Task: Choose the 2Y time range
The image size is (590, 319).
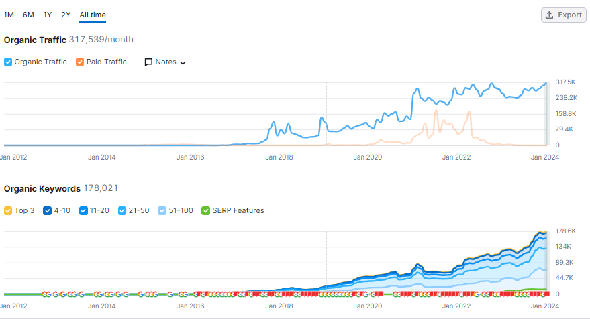Action: pyautogui.click(x=66, y=15)
